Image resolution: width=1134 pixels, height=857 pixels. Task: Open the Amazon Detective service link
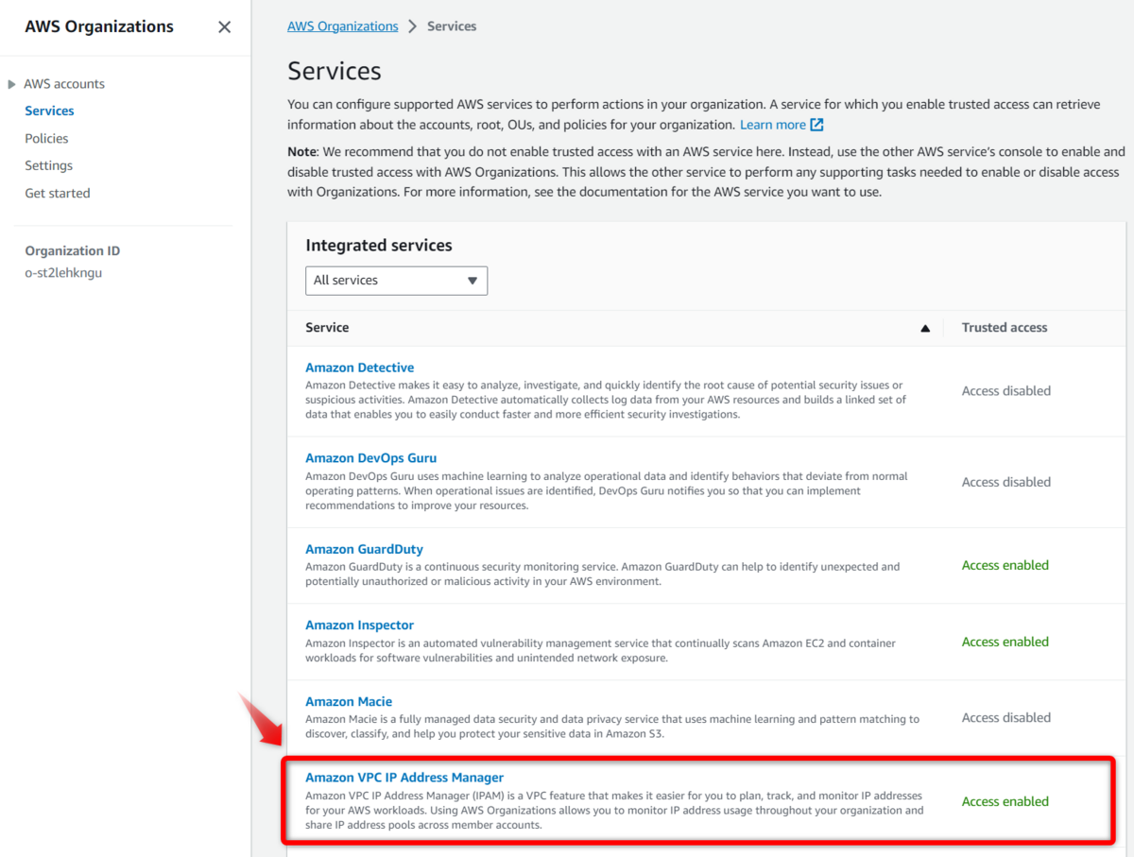(x=359, y=368)
